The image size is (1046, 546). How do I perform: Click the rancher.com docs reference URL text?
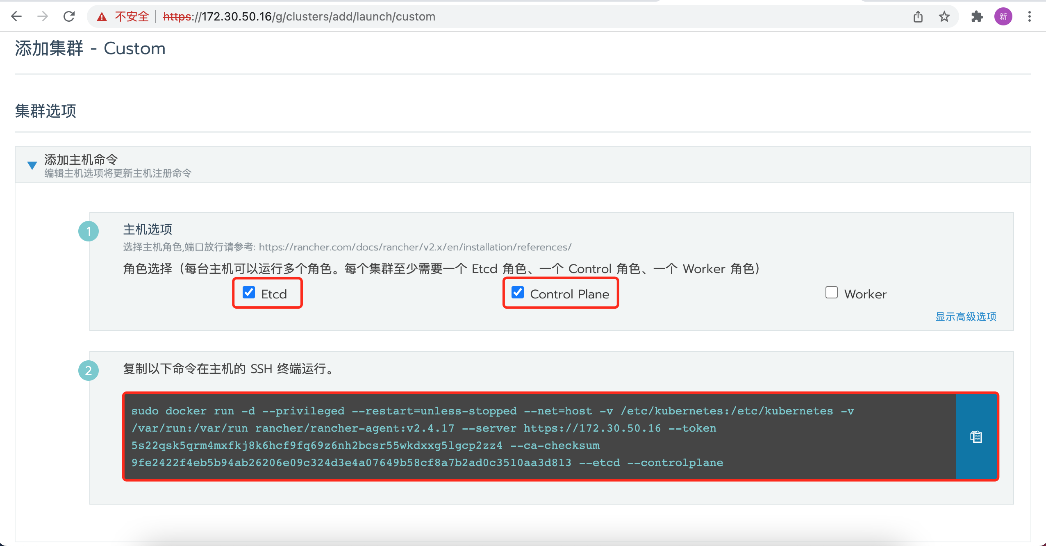tap(415, 247)
